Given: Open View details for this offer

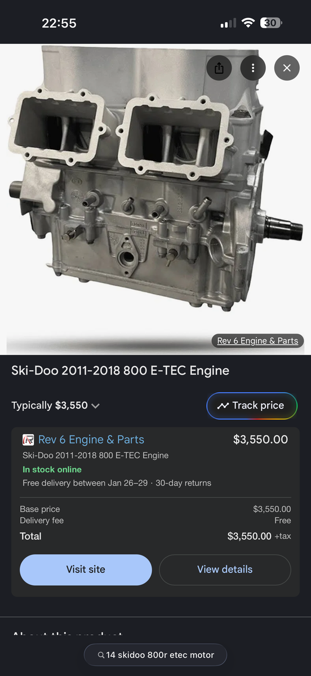Looking at the screenshot, I should pos(225,570).
